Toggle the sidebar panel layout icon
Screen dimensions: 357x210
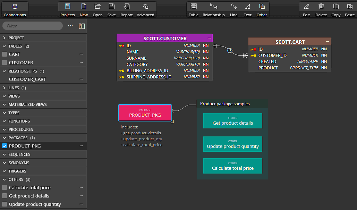point(82,26)
